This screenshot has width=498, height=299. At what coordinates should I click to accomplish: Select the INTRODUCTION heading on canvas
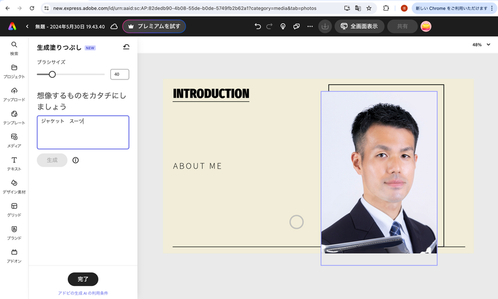click(x=211, y=94)
